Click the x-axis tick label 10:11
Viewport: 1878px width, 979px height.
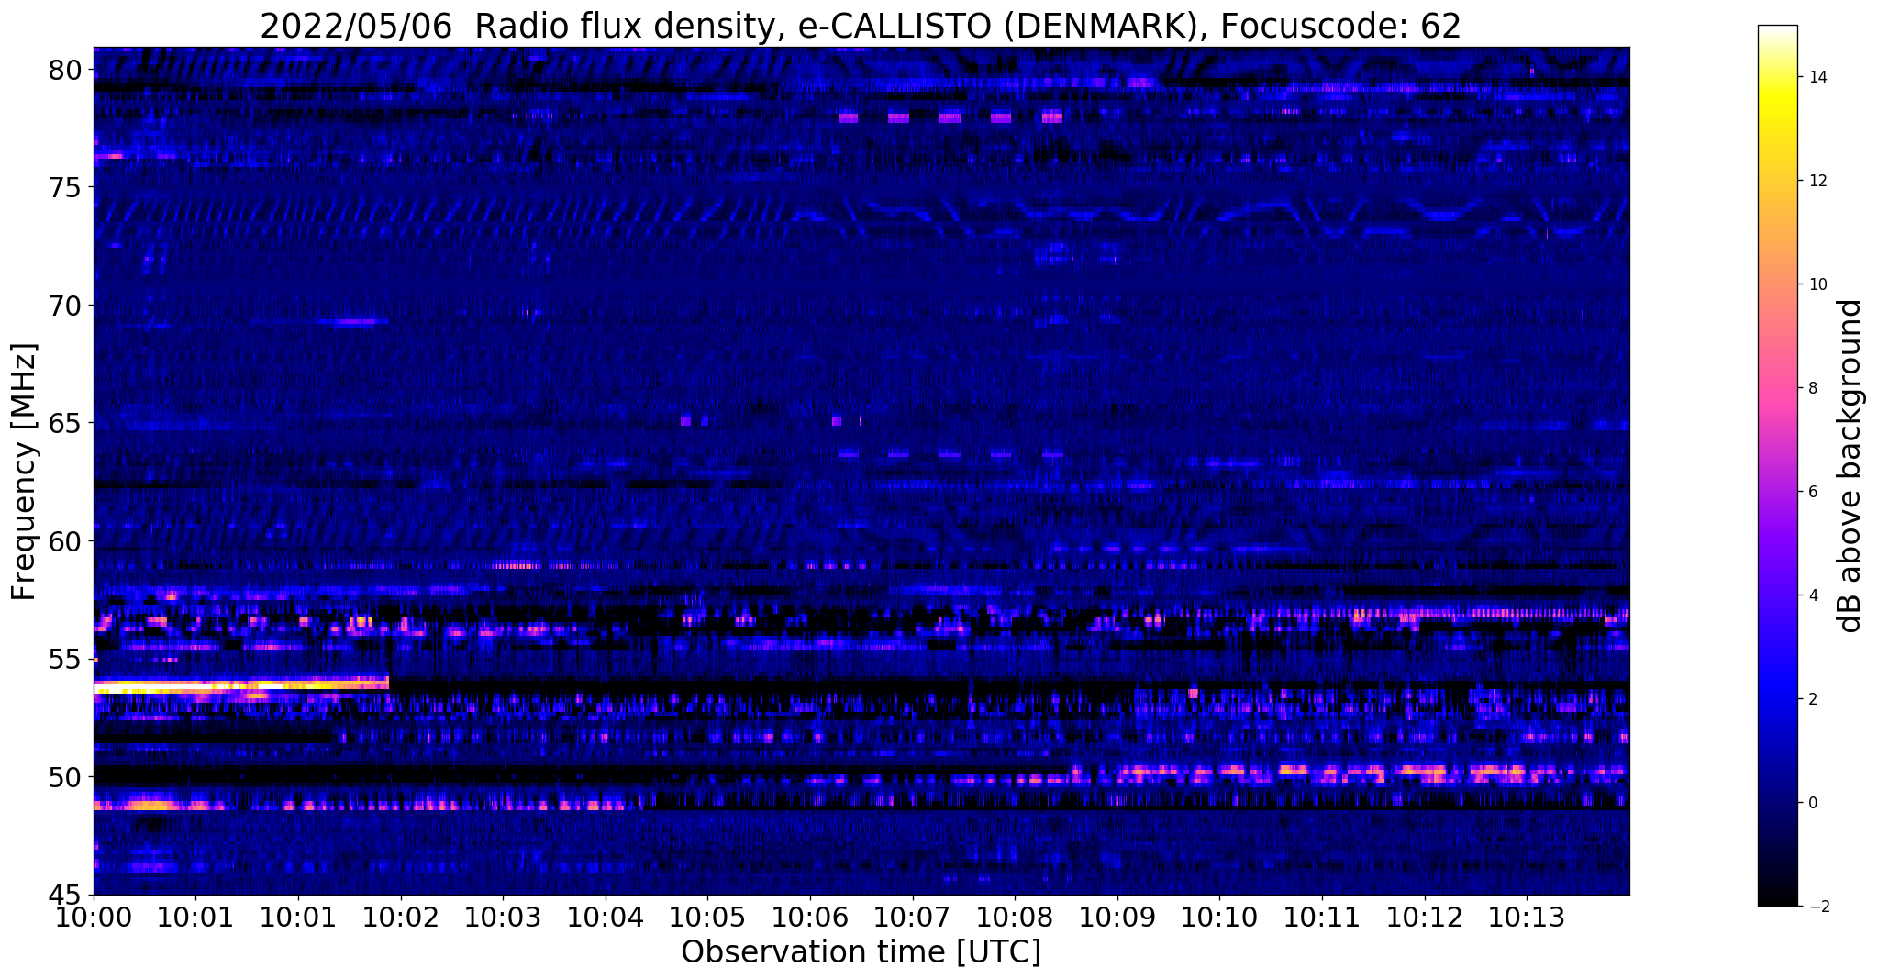[1322, 918]
